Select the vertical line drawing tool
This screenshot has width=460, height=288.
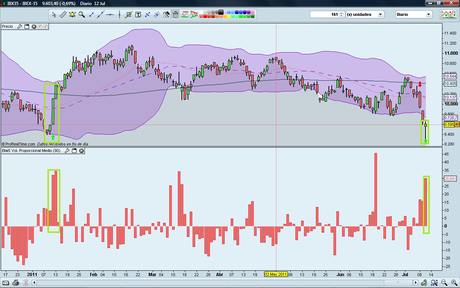[119, 15]
